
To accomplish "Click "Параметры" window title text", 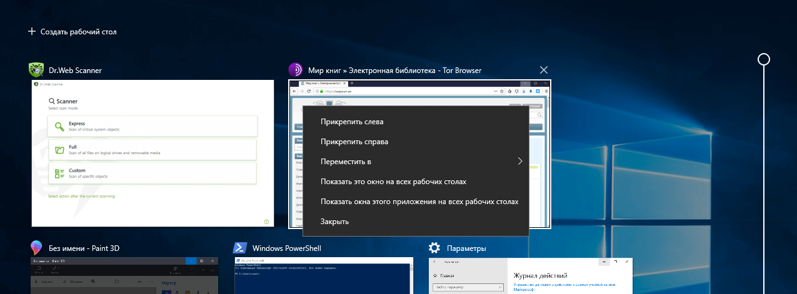I will click(x=467, y=248).
